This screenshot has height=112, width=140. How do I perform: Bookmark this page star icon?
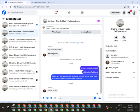point(128,7)
